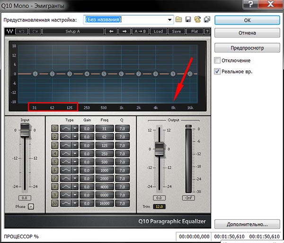Select band 1 node on EQ graph
Screen dimensions: 284x243
click(x=35, y=74)
